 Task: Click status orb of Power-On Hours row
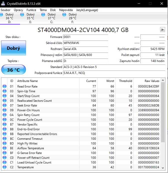click(5, 110)
